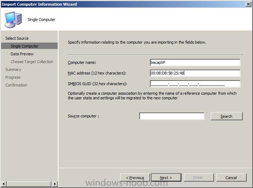Click the sidebar scroll left arrow
253x188 pixels.
point(4,184)
